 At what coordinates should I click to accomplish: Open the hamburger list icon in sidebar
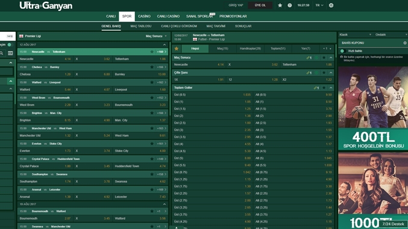coord(10,53)
